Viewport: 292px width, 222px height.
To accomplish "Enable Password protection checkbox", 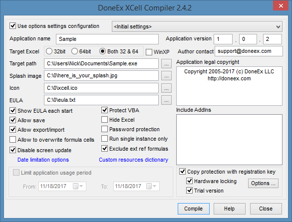I will coord(105,129).
